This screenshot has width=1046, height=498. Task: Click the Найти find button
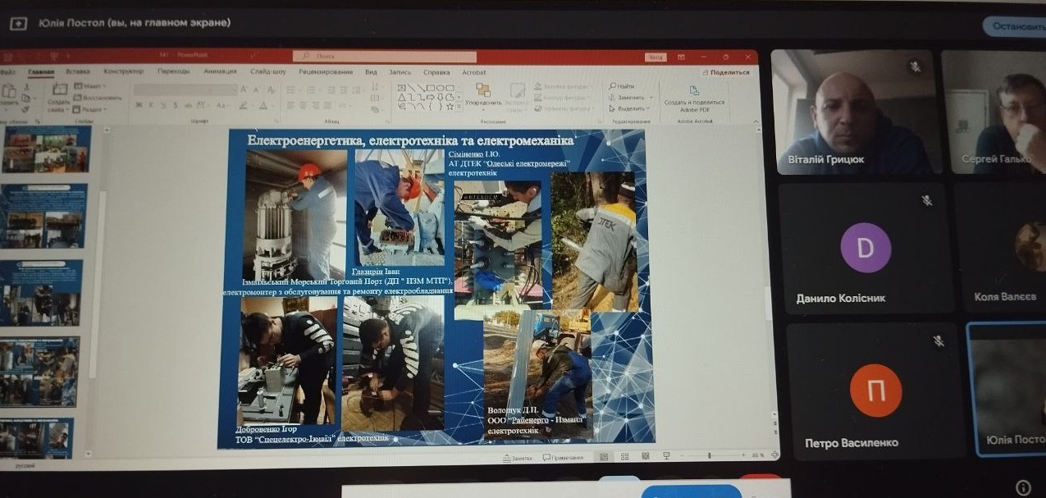[623, 85]
